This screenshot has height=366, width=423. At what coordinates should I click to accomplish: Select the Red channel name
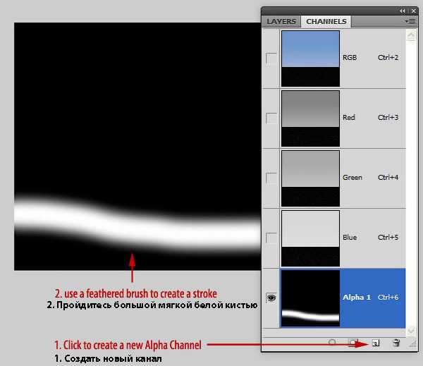[349, 117]
